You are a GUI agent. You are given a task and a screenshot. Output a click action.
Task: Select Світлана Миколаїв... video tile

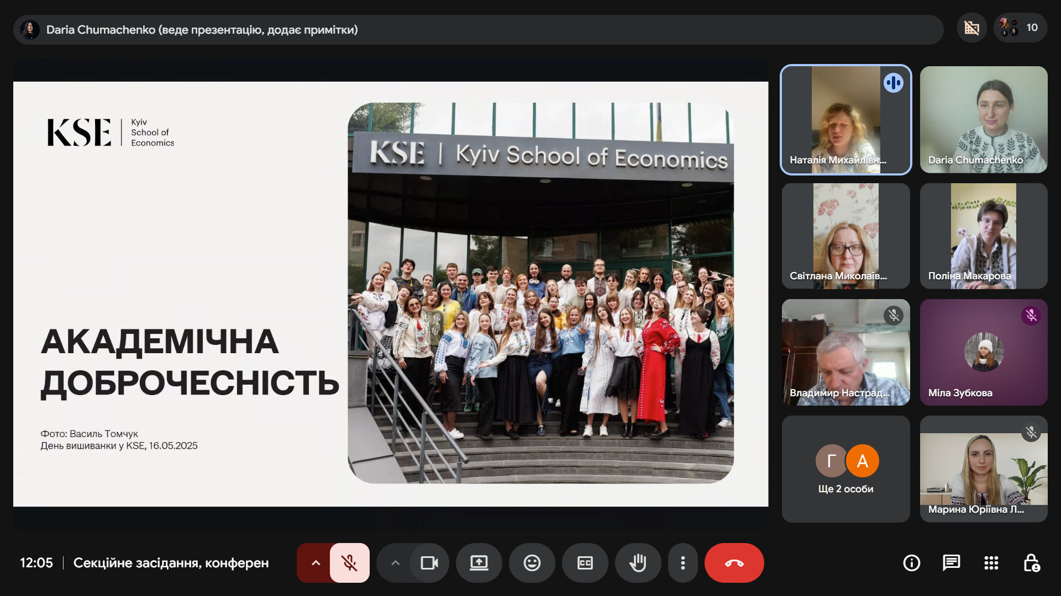point(846,236)
